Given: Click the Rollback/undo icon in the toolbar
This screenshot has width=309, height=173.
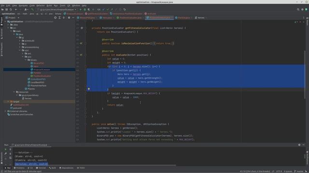Looking at the screenshot, I should tap(125, 10).
